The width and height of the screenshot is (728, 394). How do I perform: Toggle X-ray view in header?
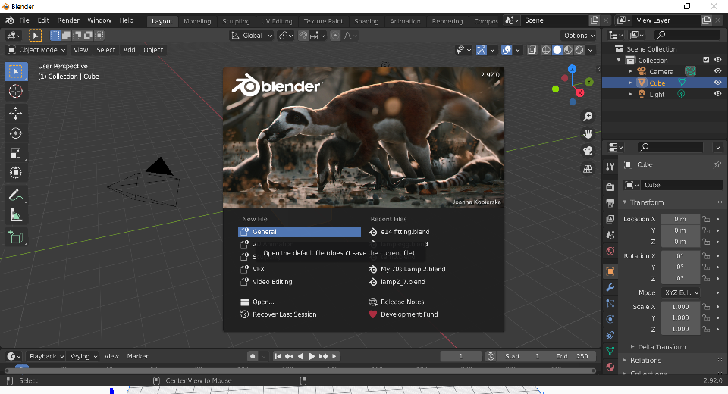tap(532, 50)
